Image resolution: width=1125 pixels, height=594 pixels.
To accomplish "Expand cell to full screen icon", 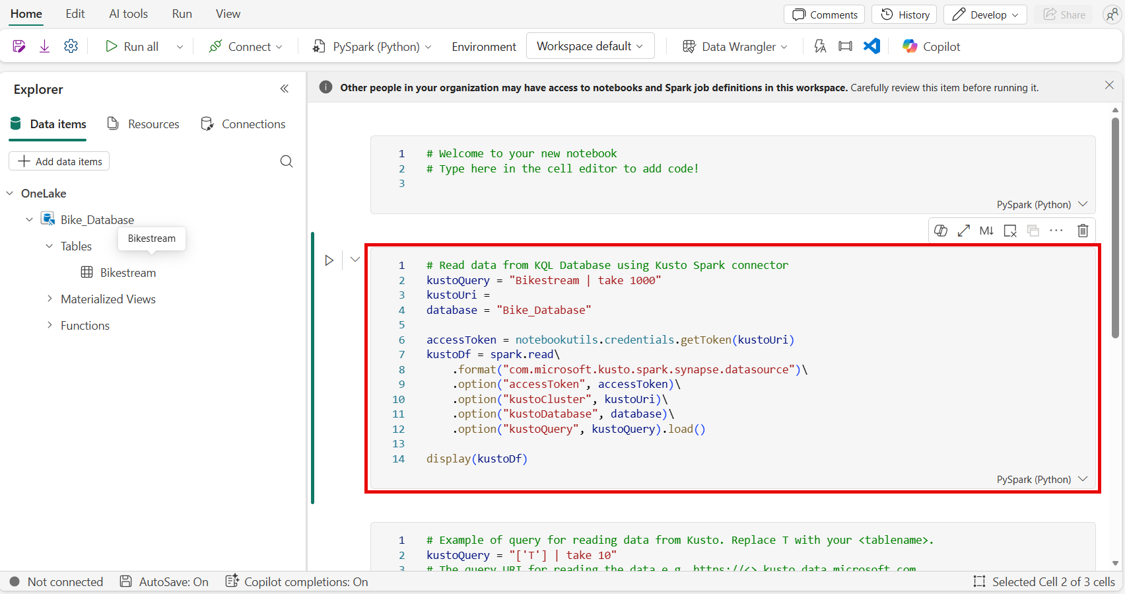I will [964, 231].
